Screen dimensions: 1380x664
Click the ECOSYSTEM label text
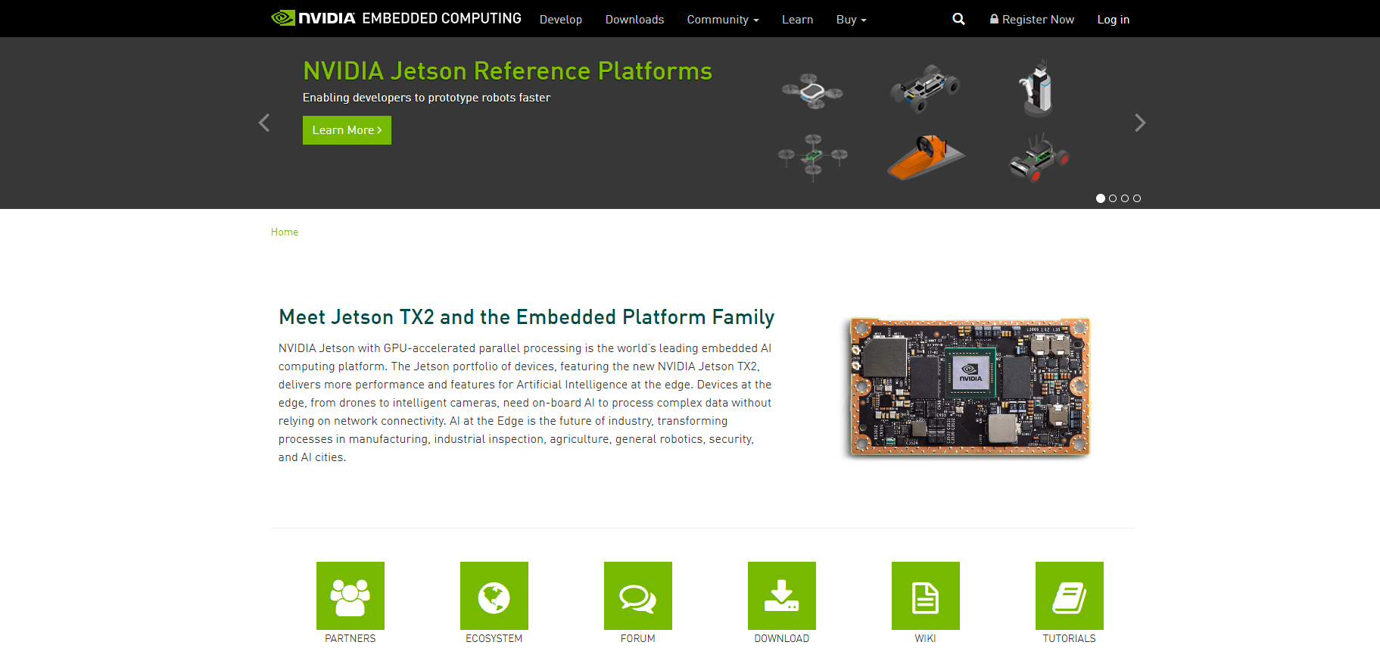494,638
